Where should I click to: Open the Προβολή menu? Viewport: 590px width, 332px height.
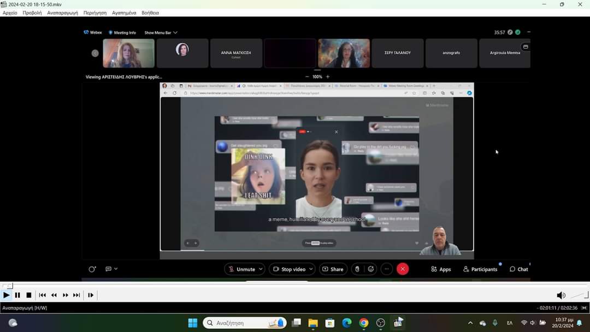(x=32, y=13)
